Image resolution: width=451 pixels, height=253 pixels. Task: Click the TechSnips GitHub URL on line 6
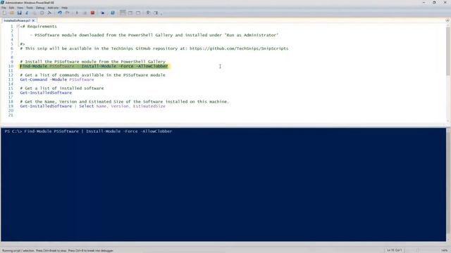point(239,48)
